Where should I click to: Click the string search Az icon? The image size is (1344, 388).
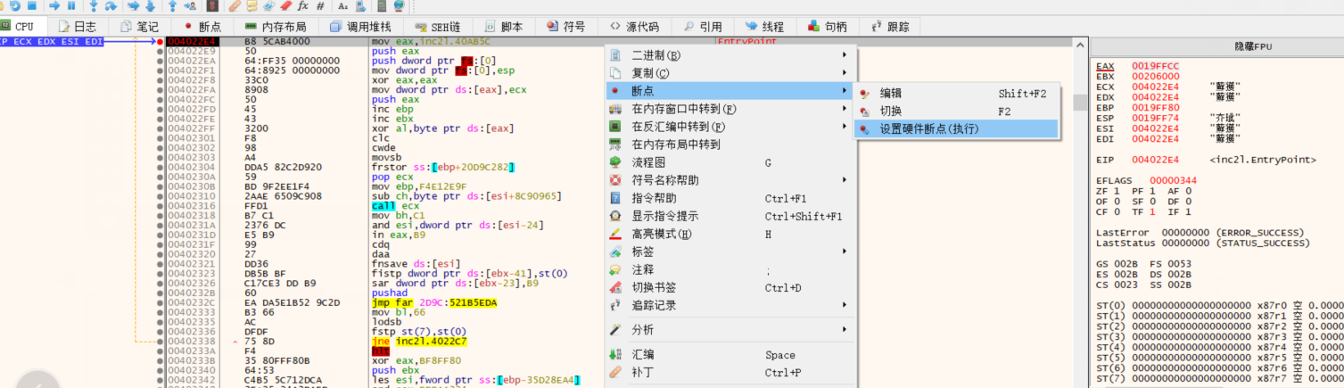[x=343, y=5]
